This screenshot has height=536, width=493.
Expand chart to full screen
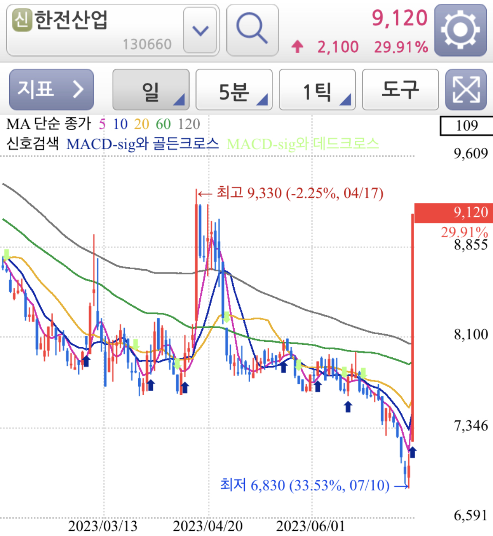[x=466, y=89]
